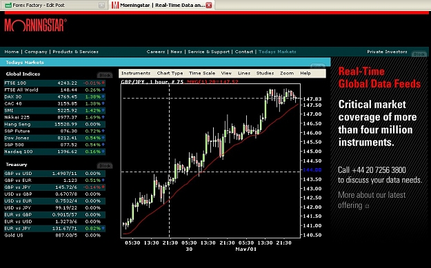Open the Studies chart menu
The height and width of the screenshot is (268, 431).
click(265, 73)
